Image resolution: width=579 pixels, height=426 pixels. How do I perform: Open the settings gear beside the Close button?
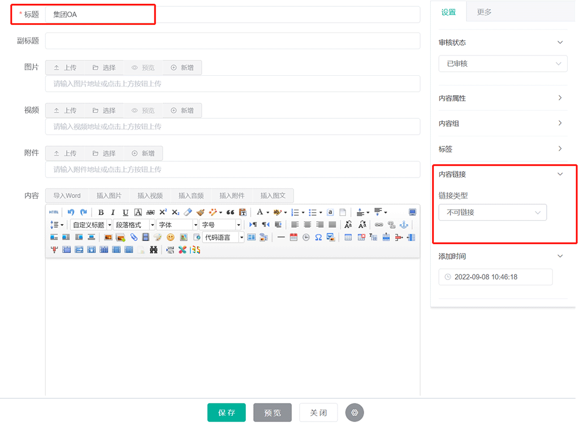point(355,412)
